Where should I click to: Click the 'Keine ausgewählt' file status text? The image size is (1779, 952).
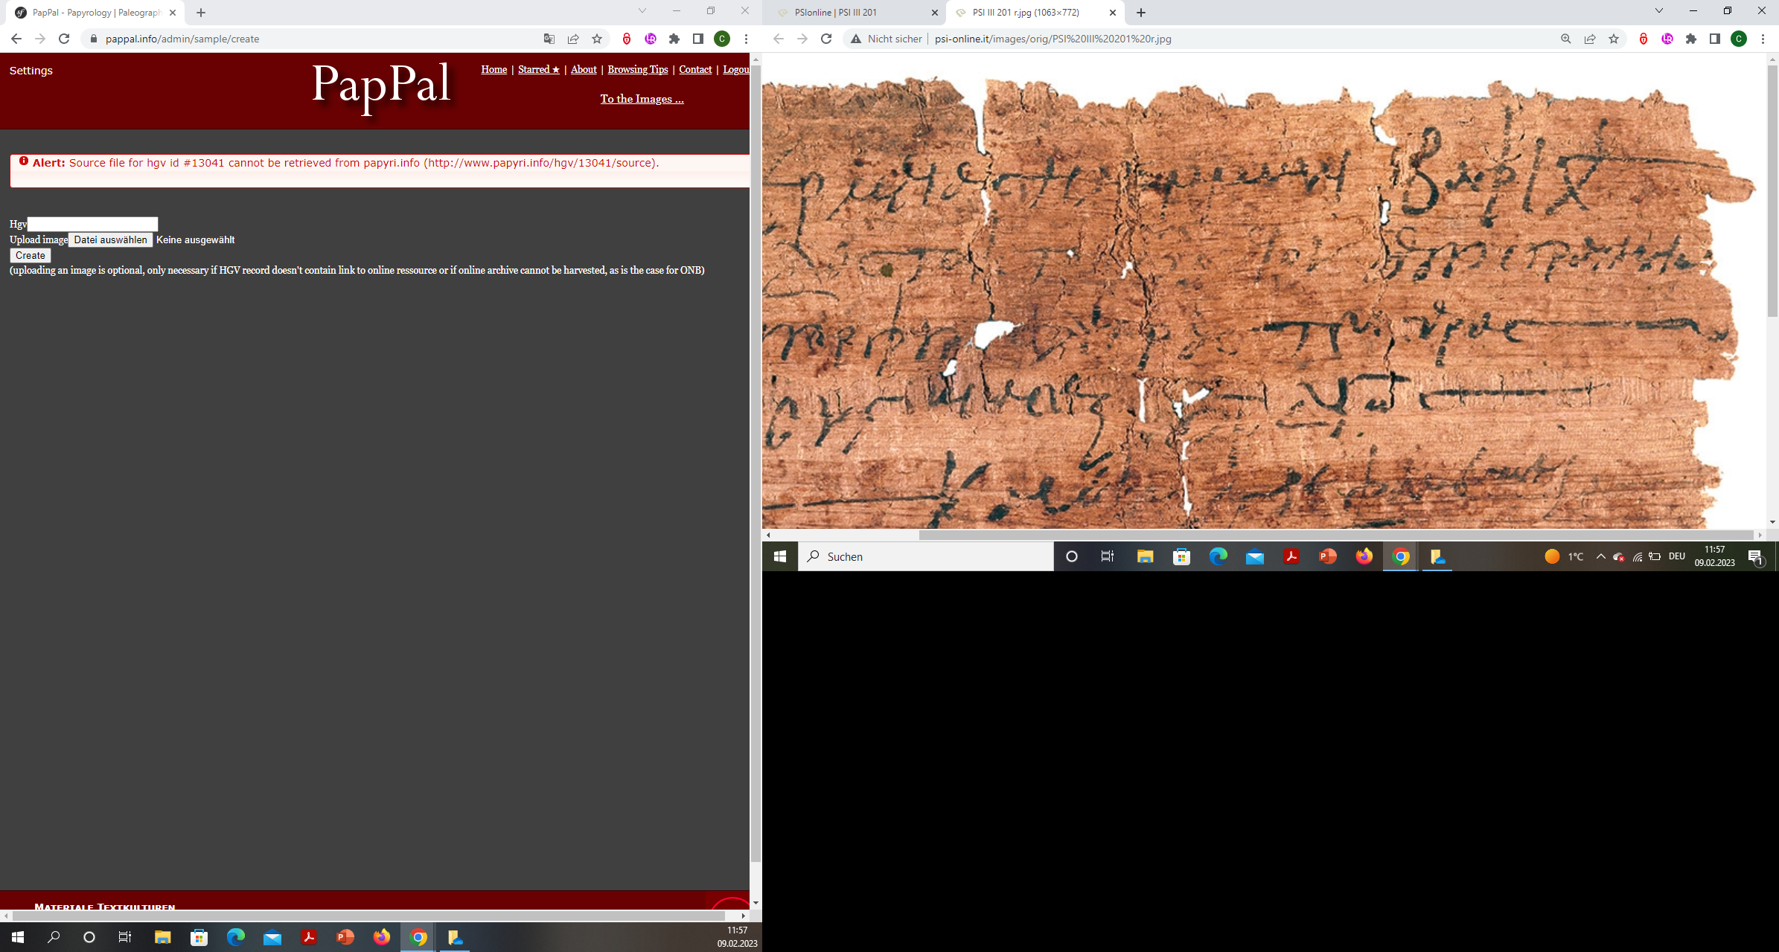point(195,239)
